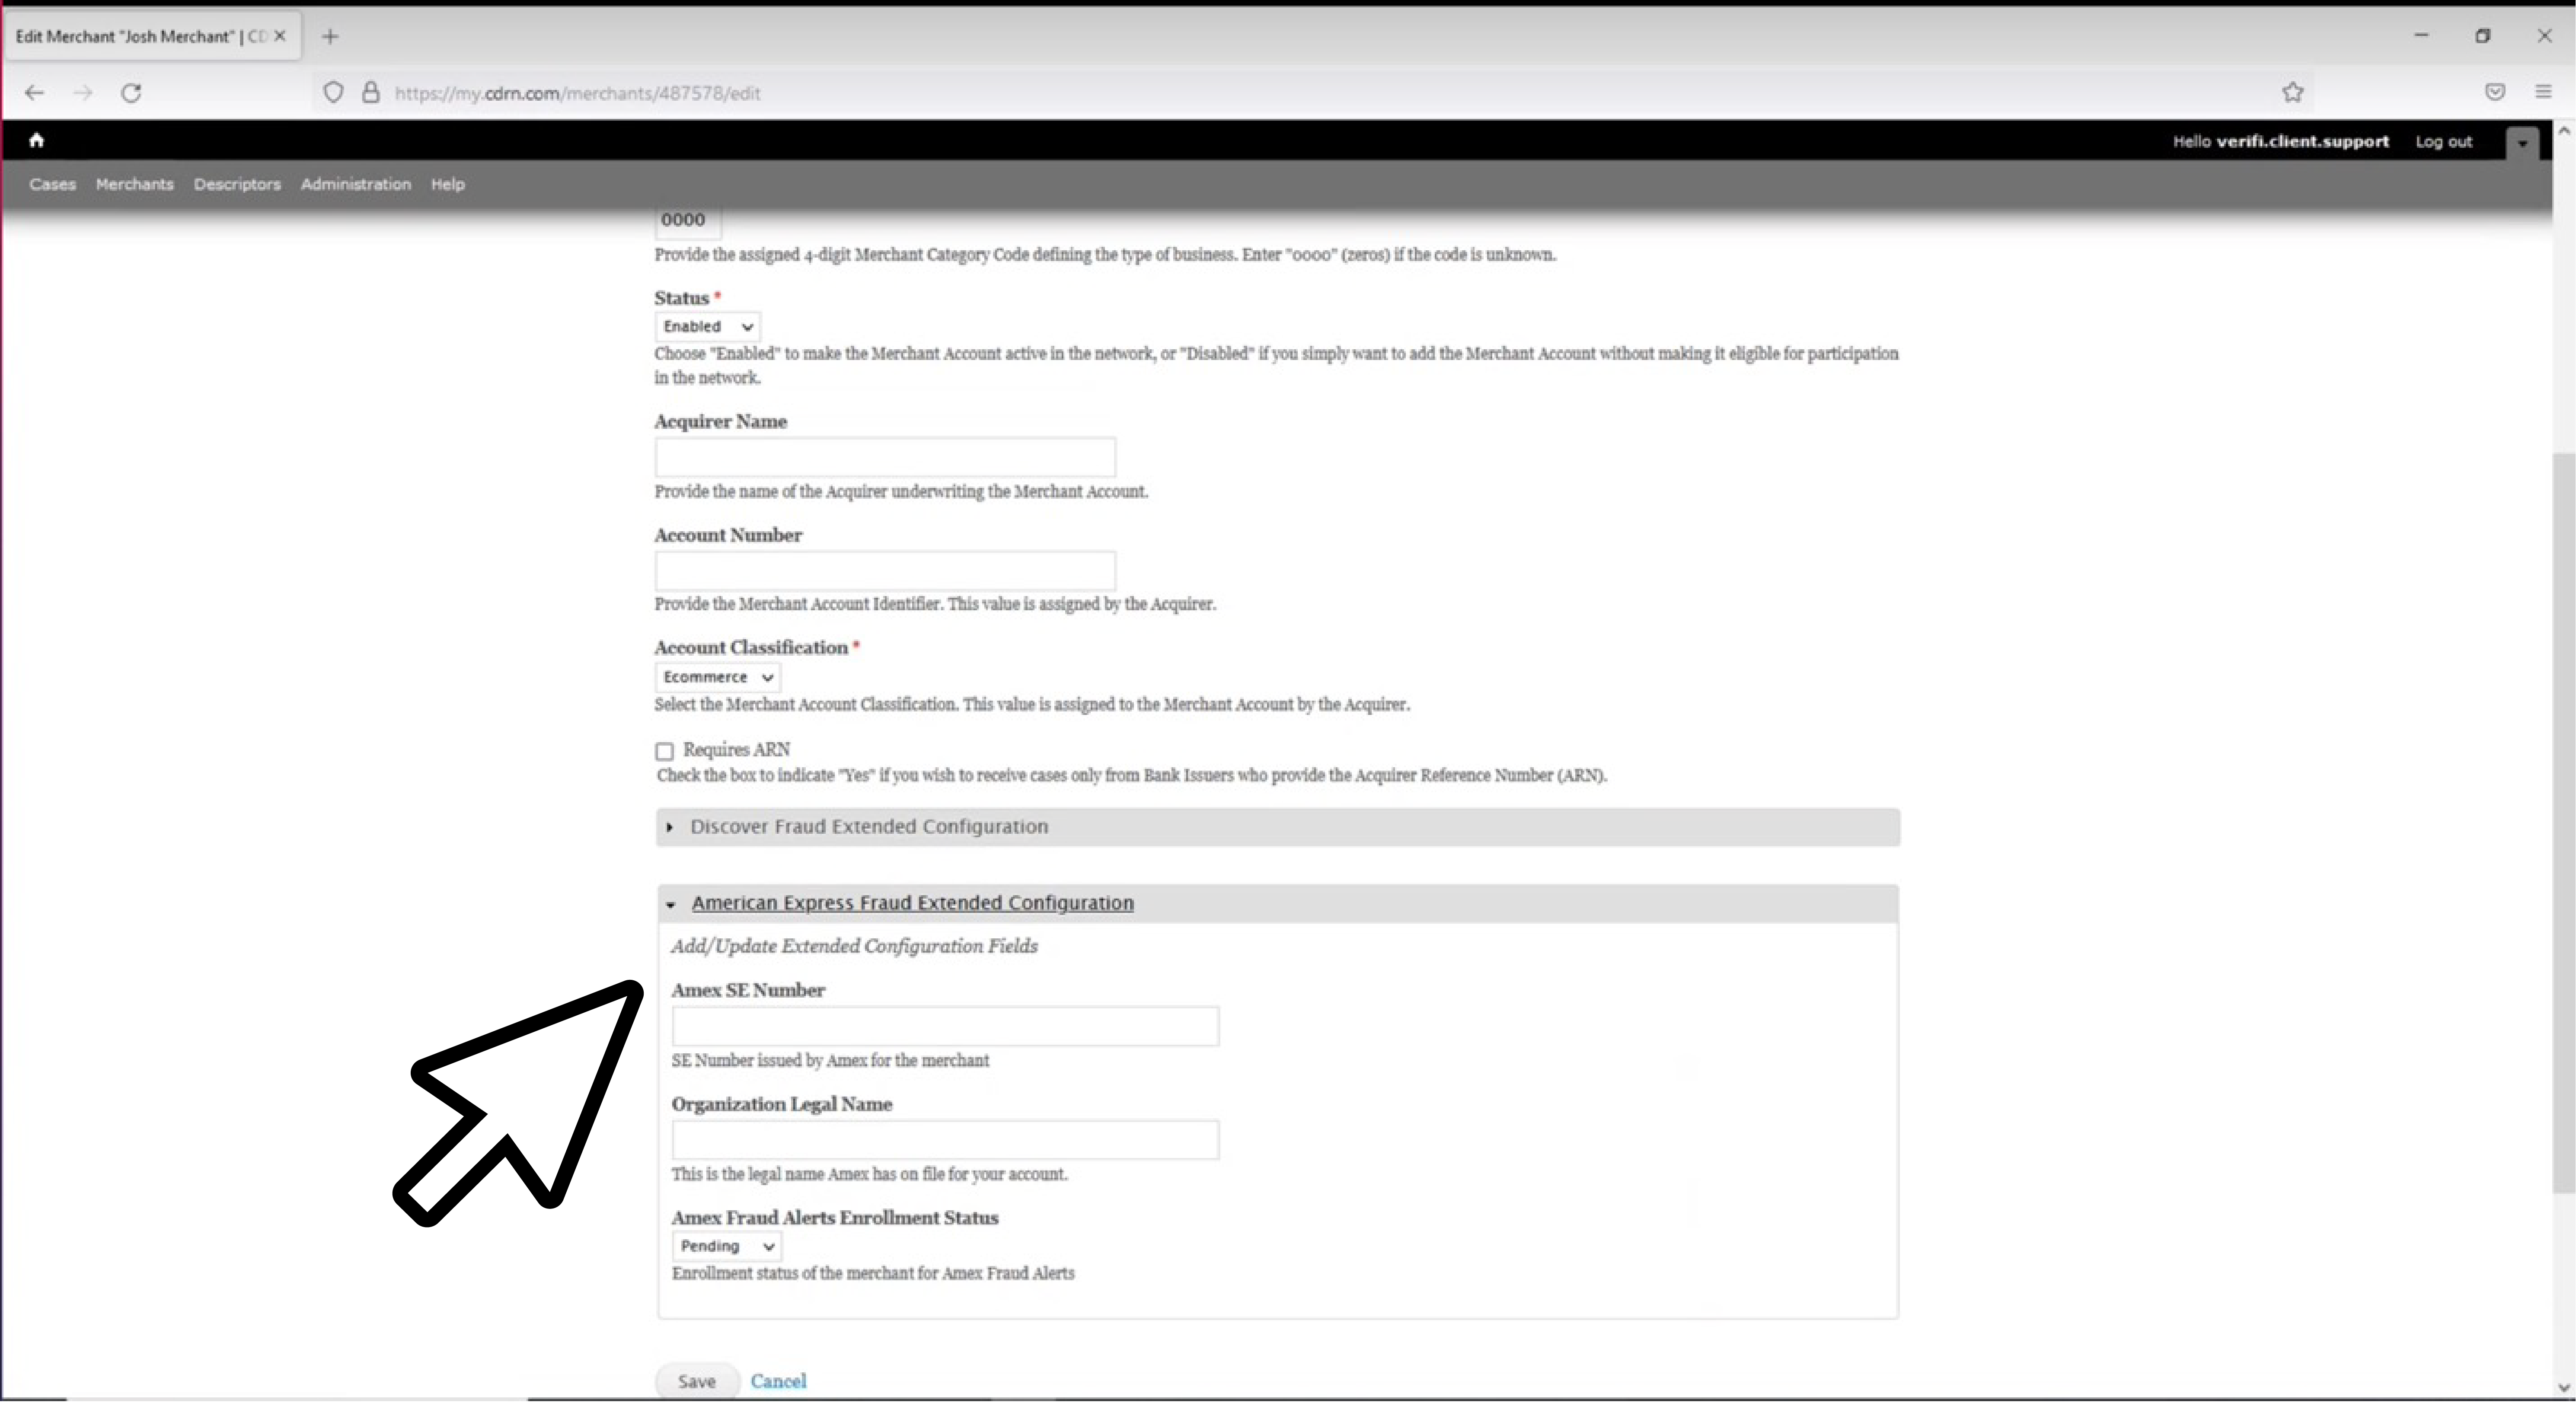
Task: Go to the site home icon
Action: click(x=37, y=140)
